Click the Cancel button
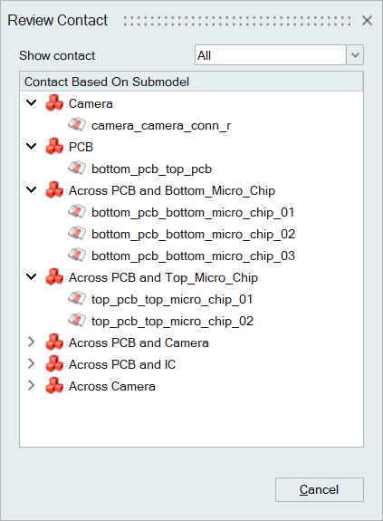Screen dimensions: 383x521 coord(320,489)
